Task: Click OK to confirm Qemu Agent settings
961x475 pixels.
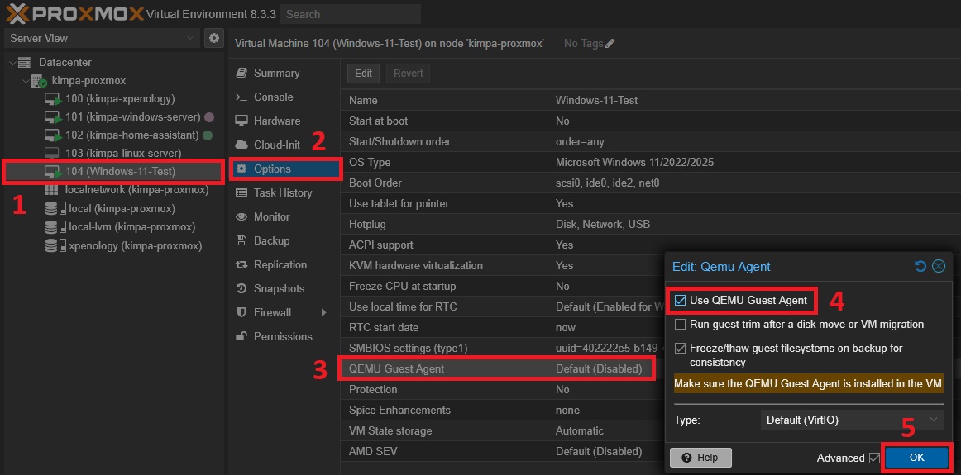Action: pyautogui.click(x=916, y=458)
